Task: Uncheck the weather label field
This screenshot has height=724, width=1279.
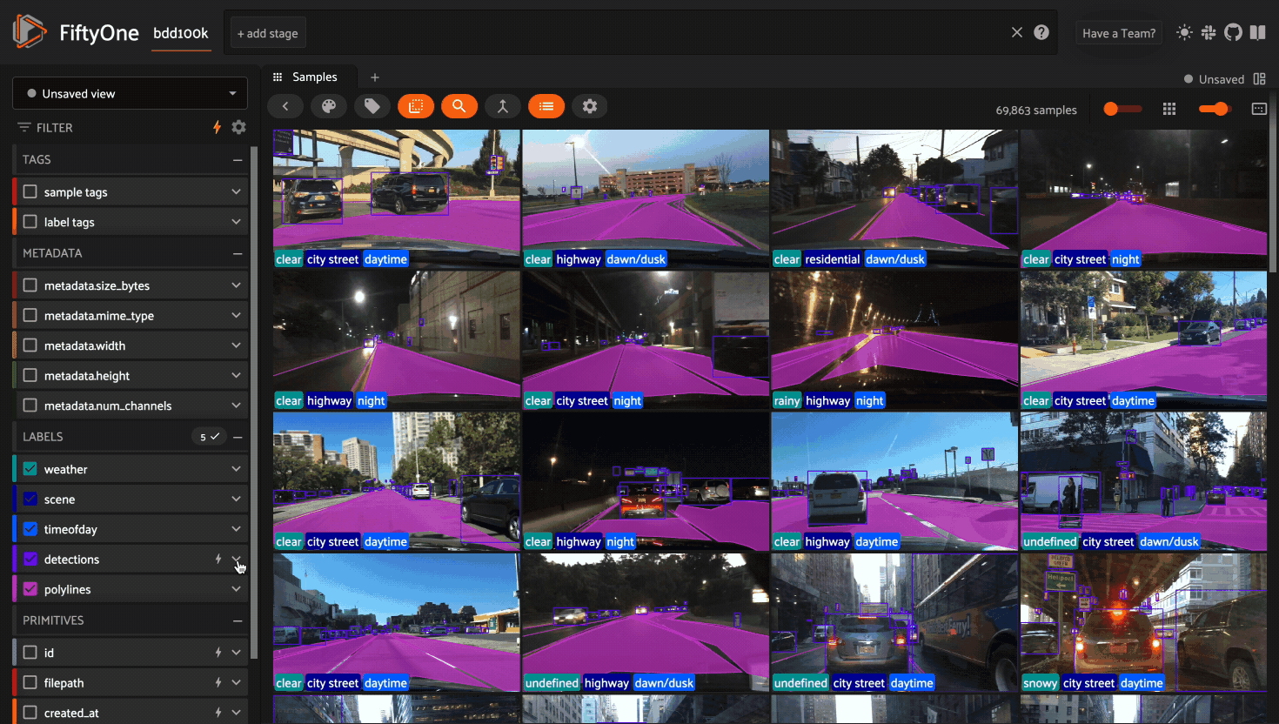Action: tap(30, 469)
